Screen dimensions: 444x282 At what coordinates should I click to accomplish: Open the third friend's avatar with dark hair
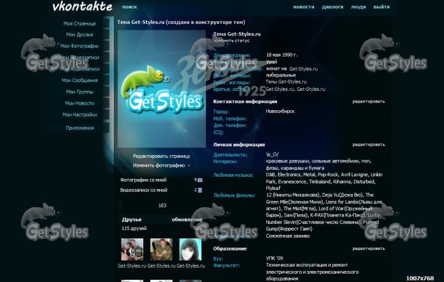[190, 249]
